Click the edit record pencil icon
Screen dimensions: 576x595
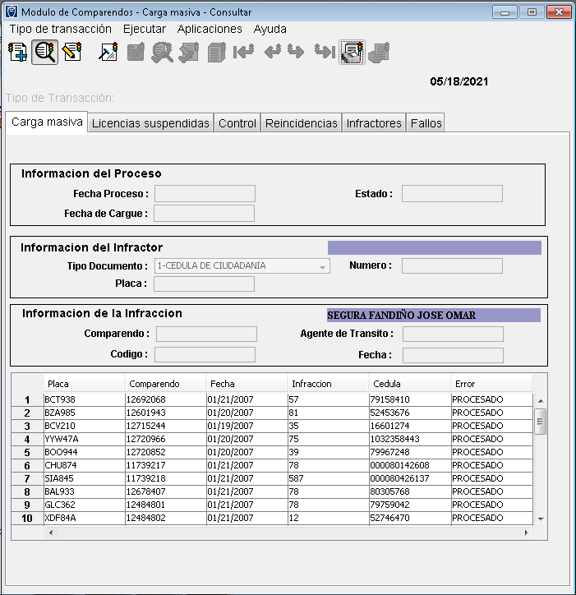pyautogui.click(x=72, y=53)
